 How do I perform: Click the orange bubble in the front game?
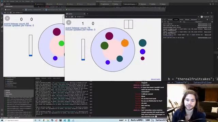click(x=125, y=43)
